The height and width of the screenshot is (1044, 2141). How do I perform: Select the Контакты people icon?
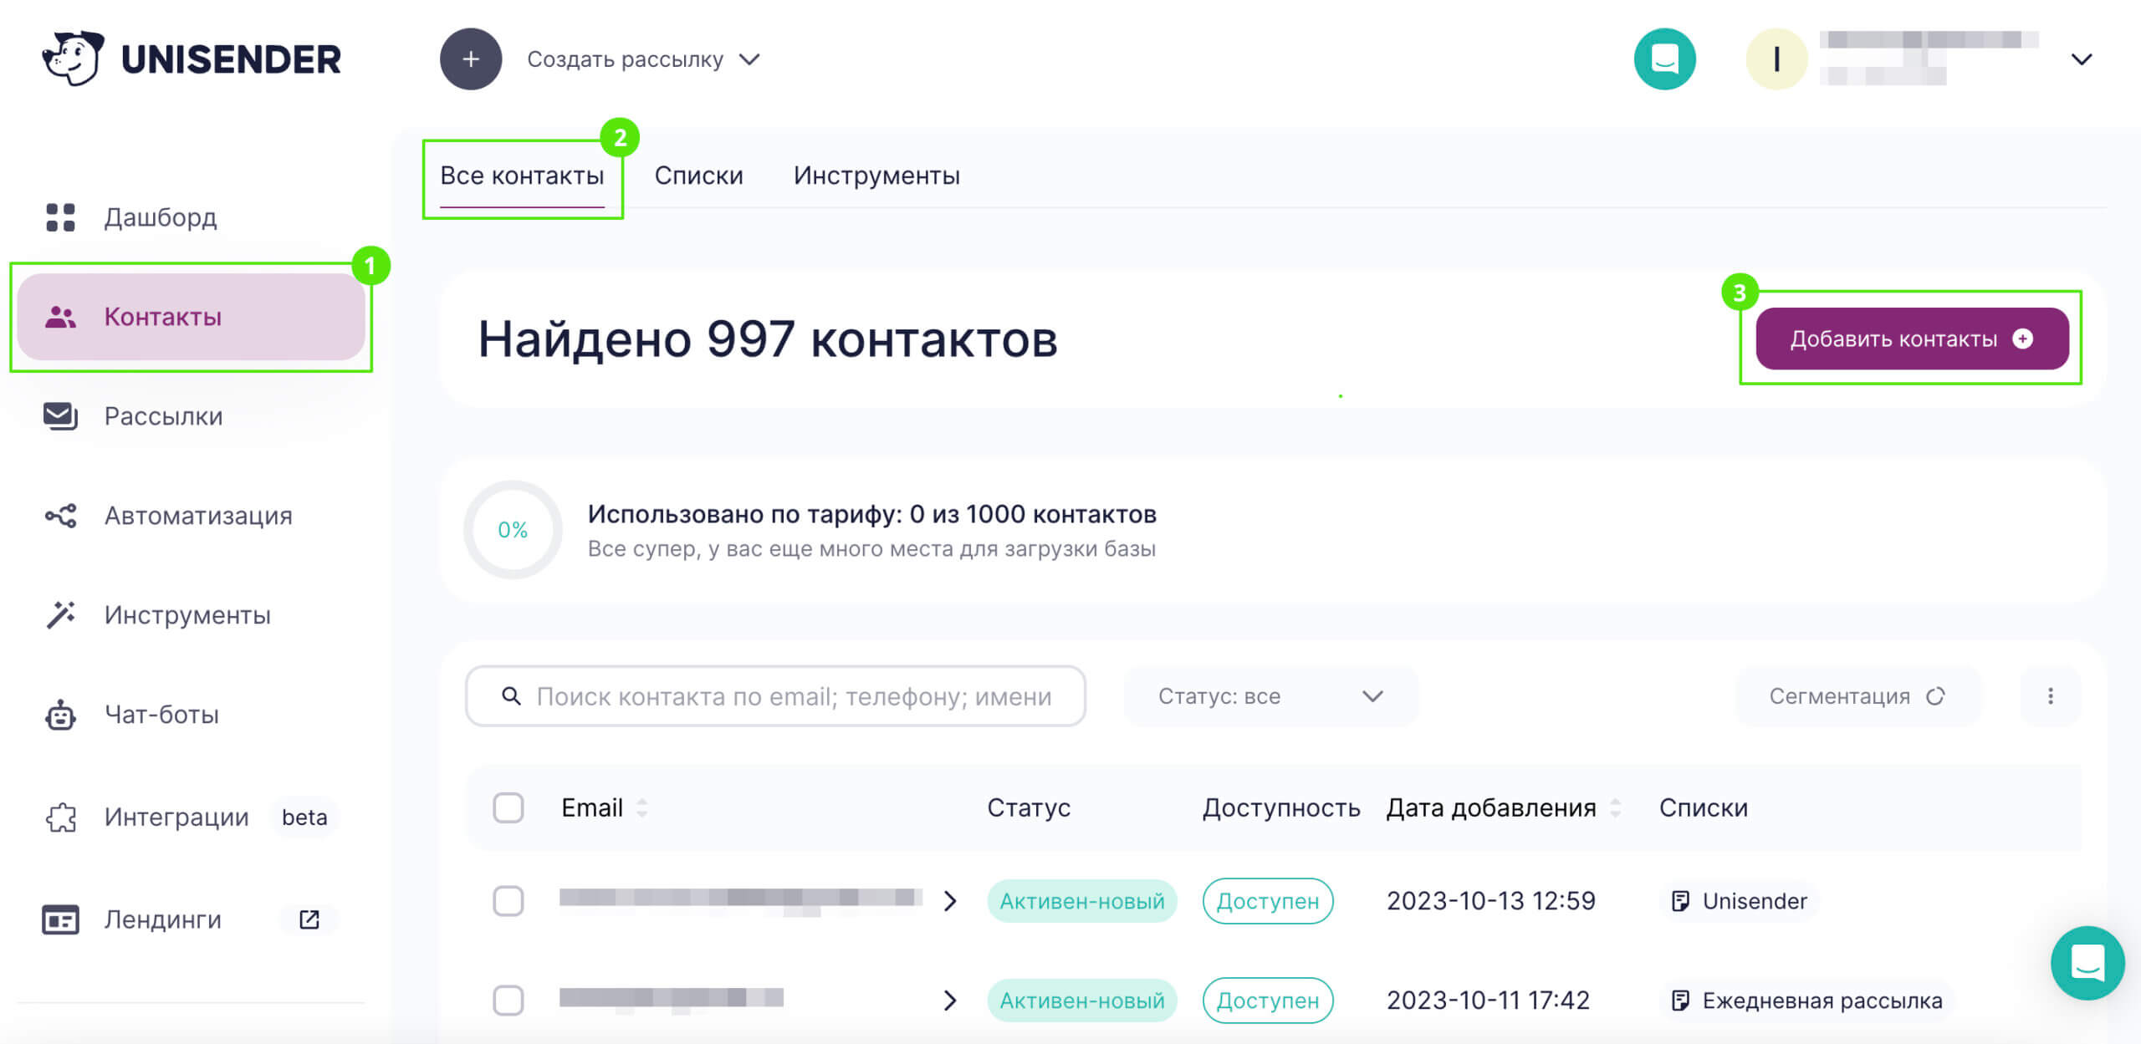[x=62, y=316]
